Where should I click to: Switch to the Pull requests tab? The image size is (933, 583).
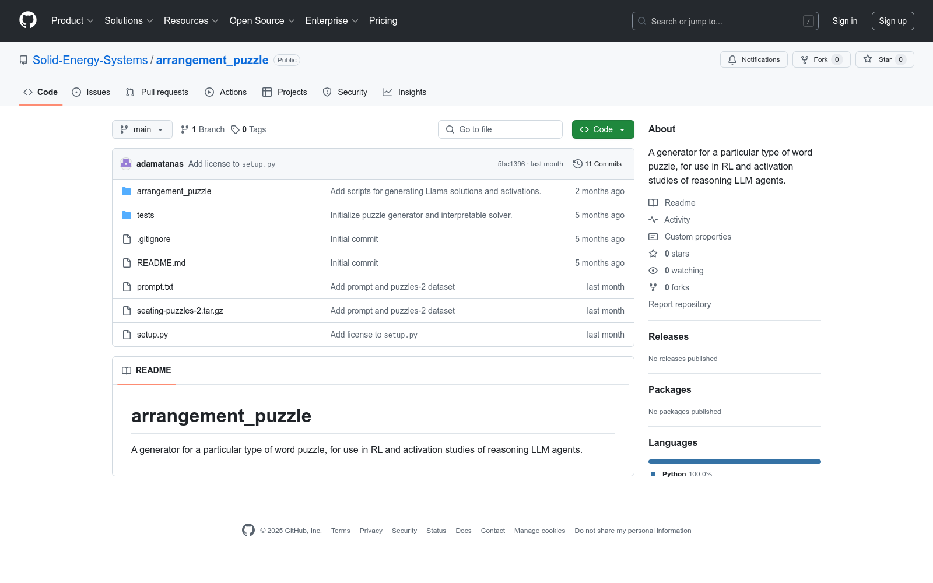point(157,92)
